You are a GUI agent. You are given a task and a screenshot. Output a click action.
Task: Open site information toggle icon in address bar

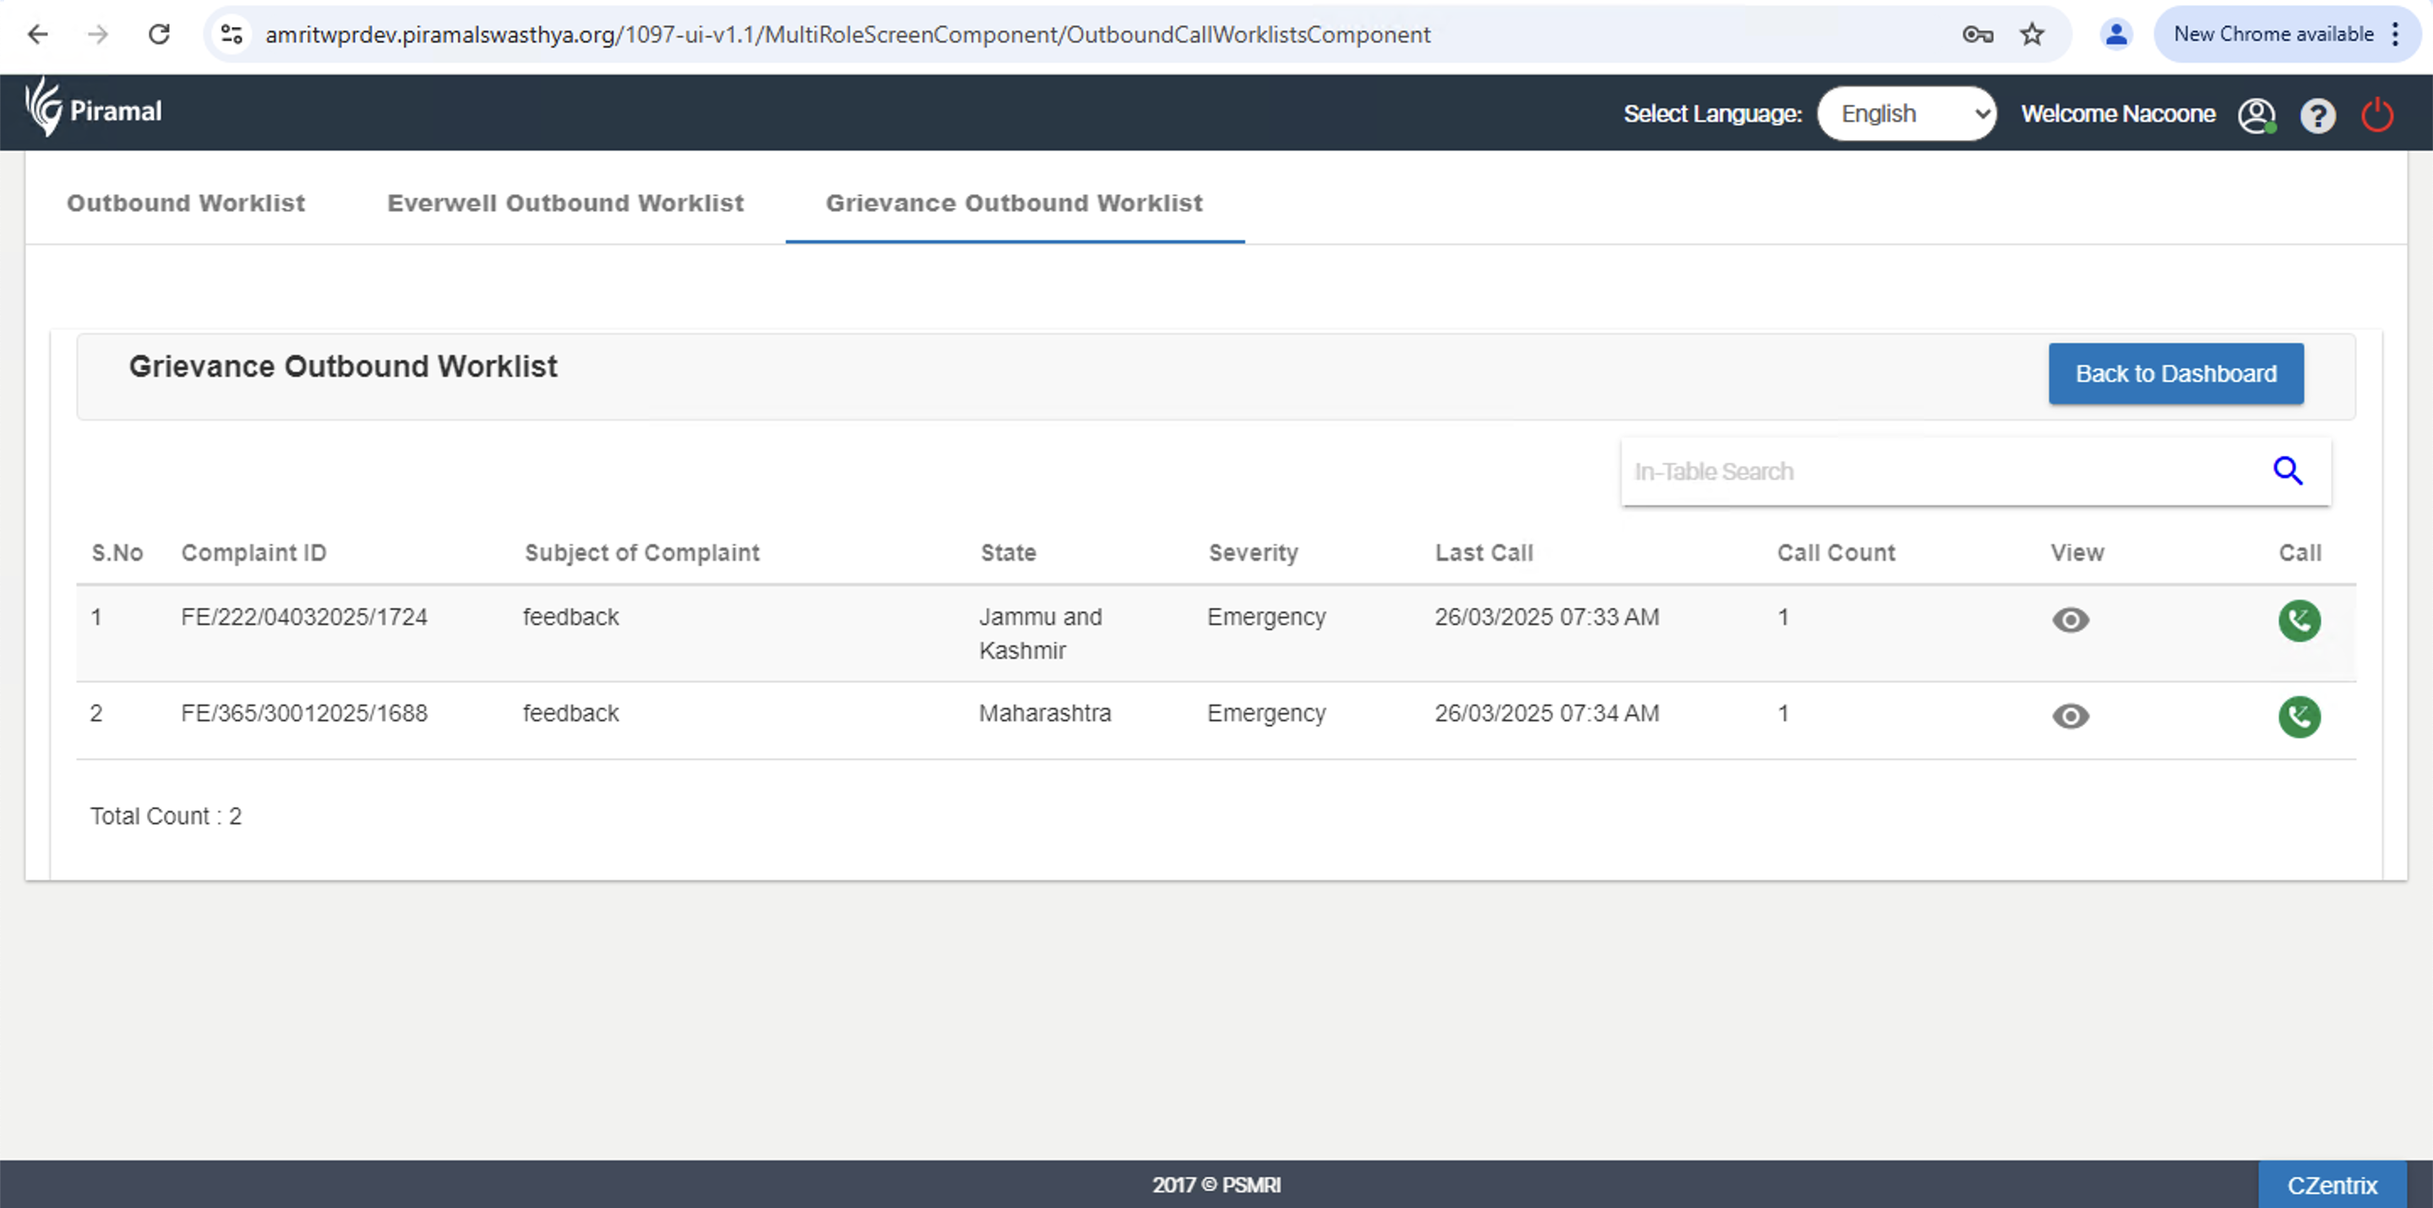pos(232,35)
